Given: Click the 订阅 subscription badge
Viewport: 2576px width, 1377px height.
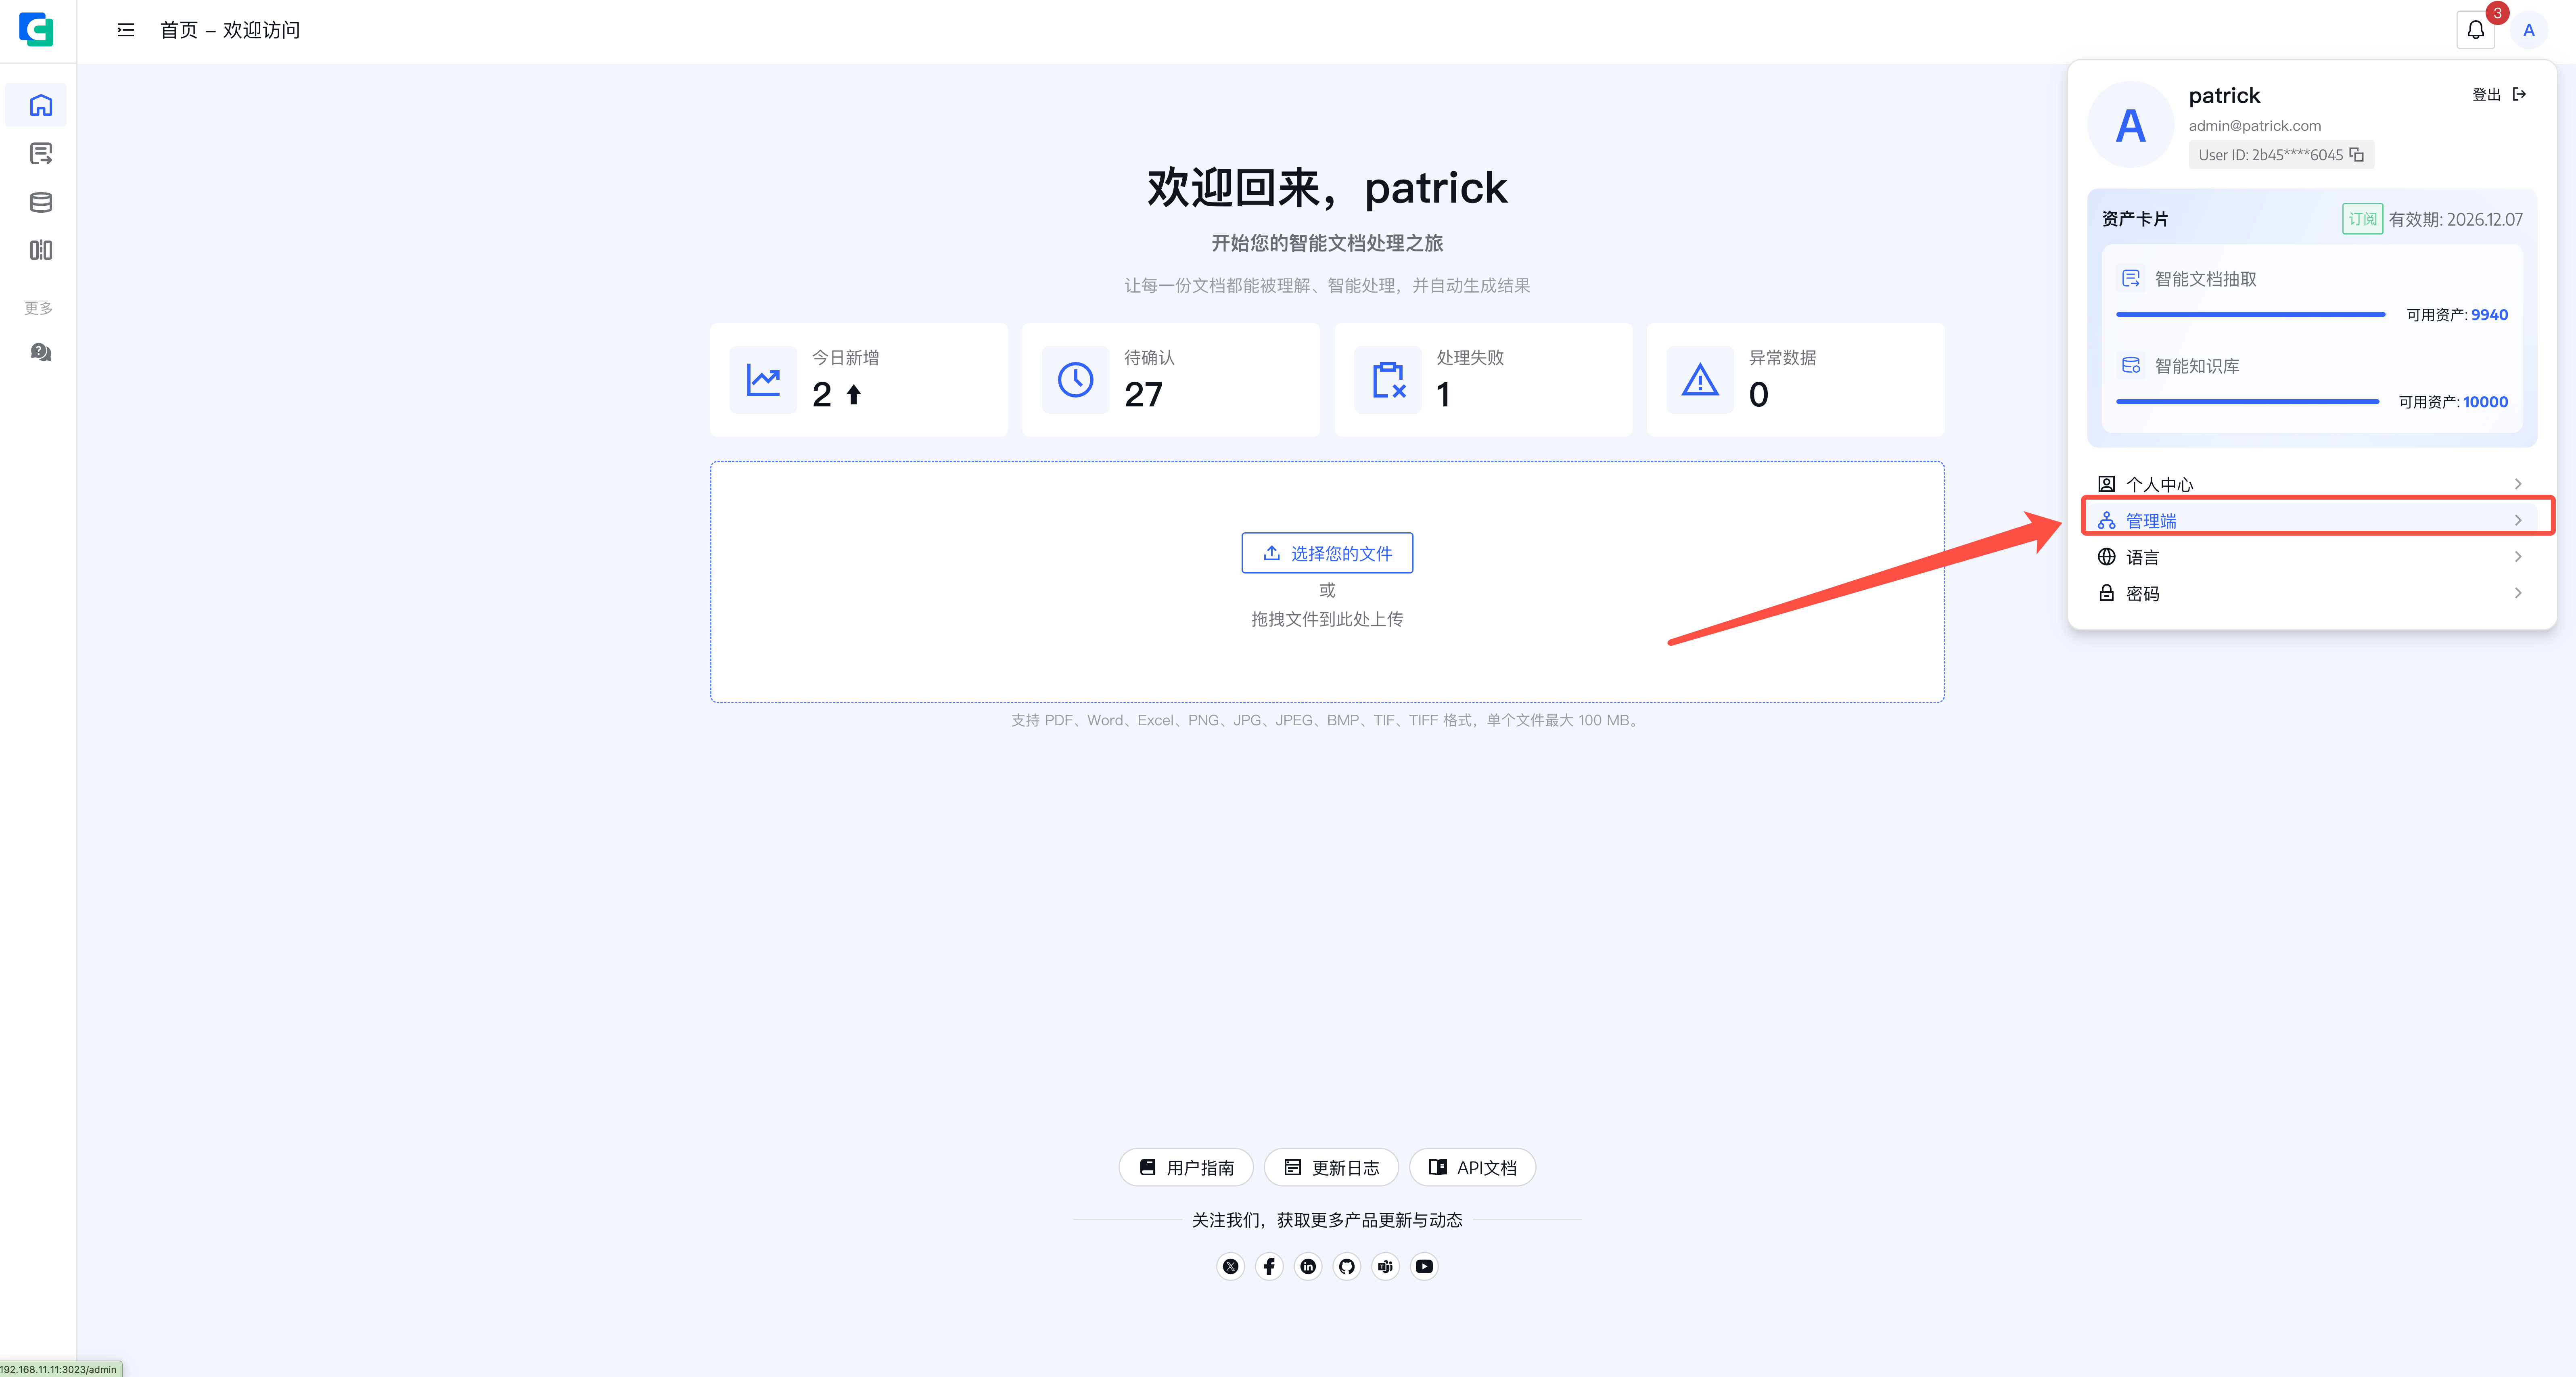Looking at the screenshot, I should (x=2362, y=219).
